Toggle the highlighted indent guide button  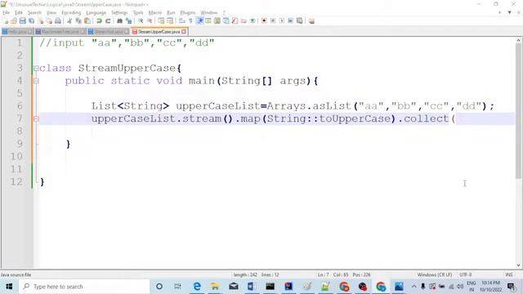click(199, 20)
